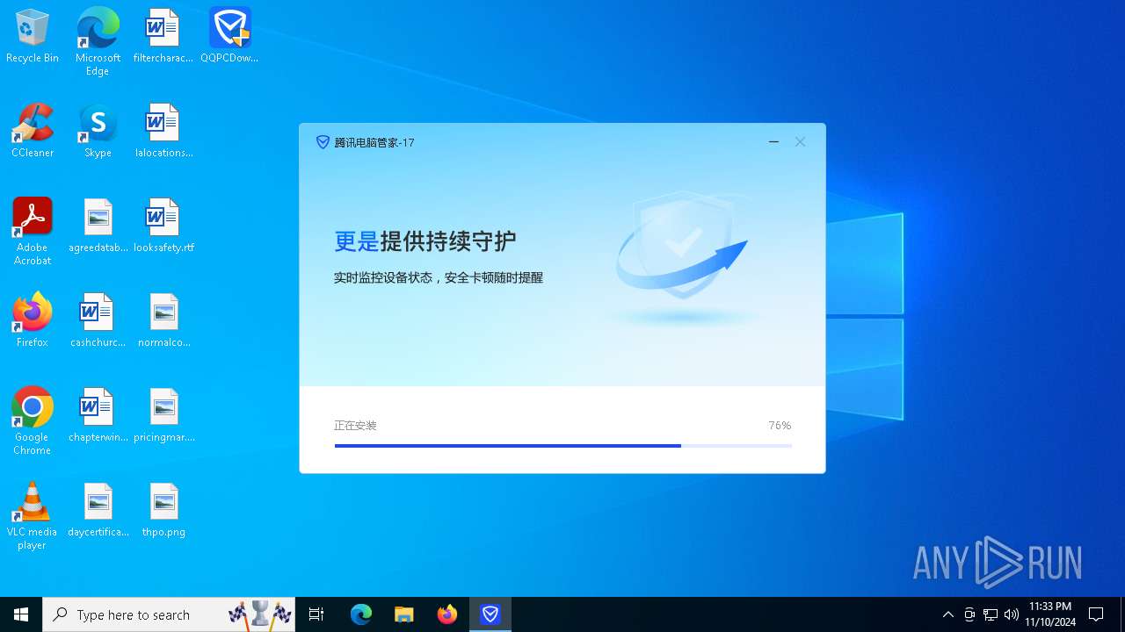1125x632 pixels.
Task: Open File Explorer from the taskbar
Action: 404,614
